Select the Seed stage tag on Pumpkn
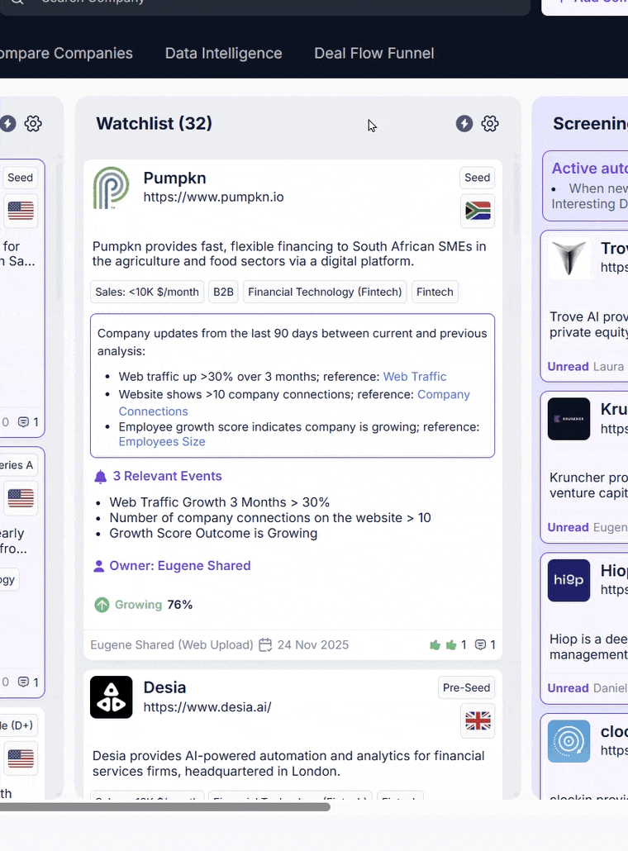The width and height of the screenshot is (628, 851). 477,178
